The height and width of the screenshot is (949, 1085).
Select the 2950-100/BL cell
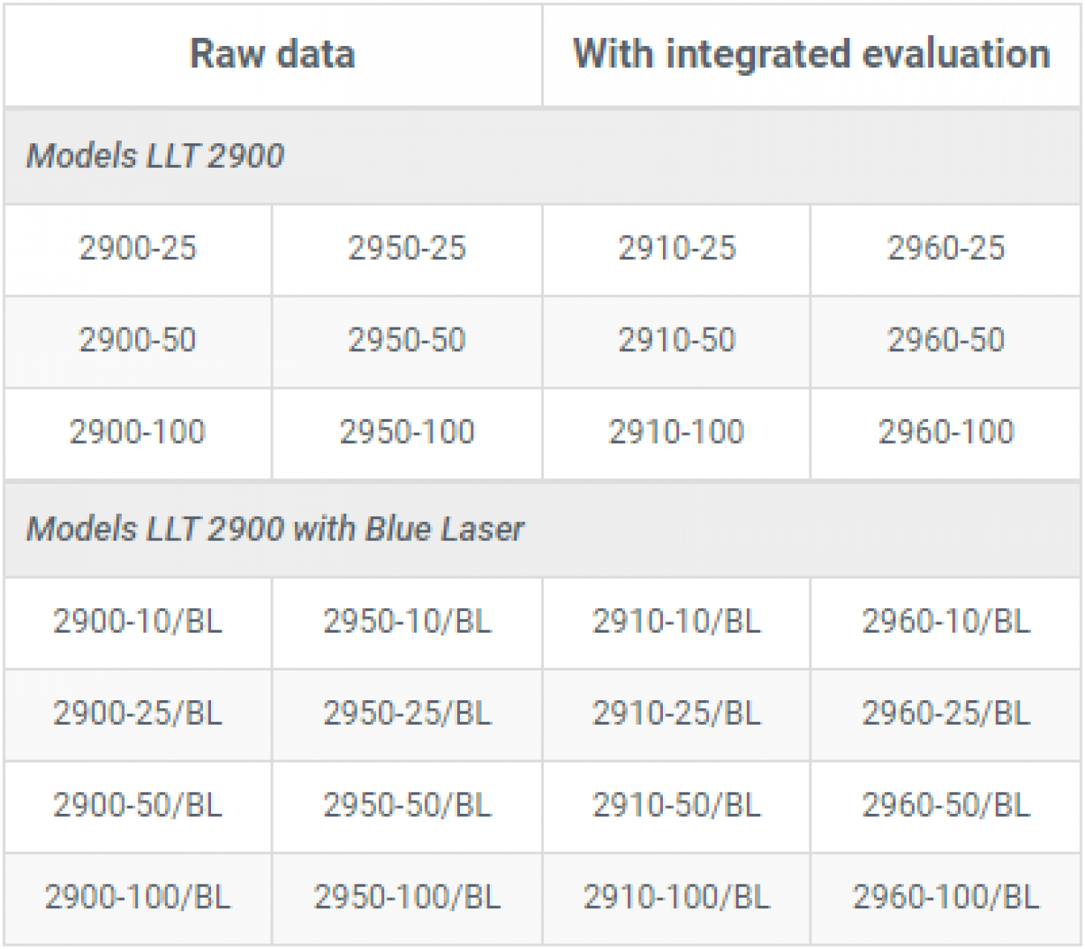(x=407, y=898)
